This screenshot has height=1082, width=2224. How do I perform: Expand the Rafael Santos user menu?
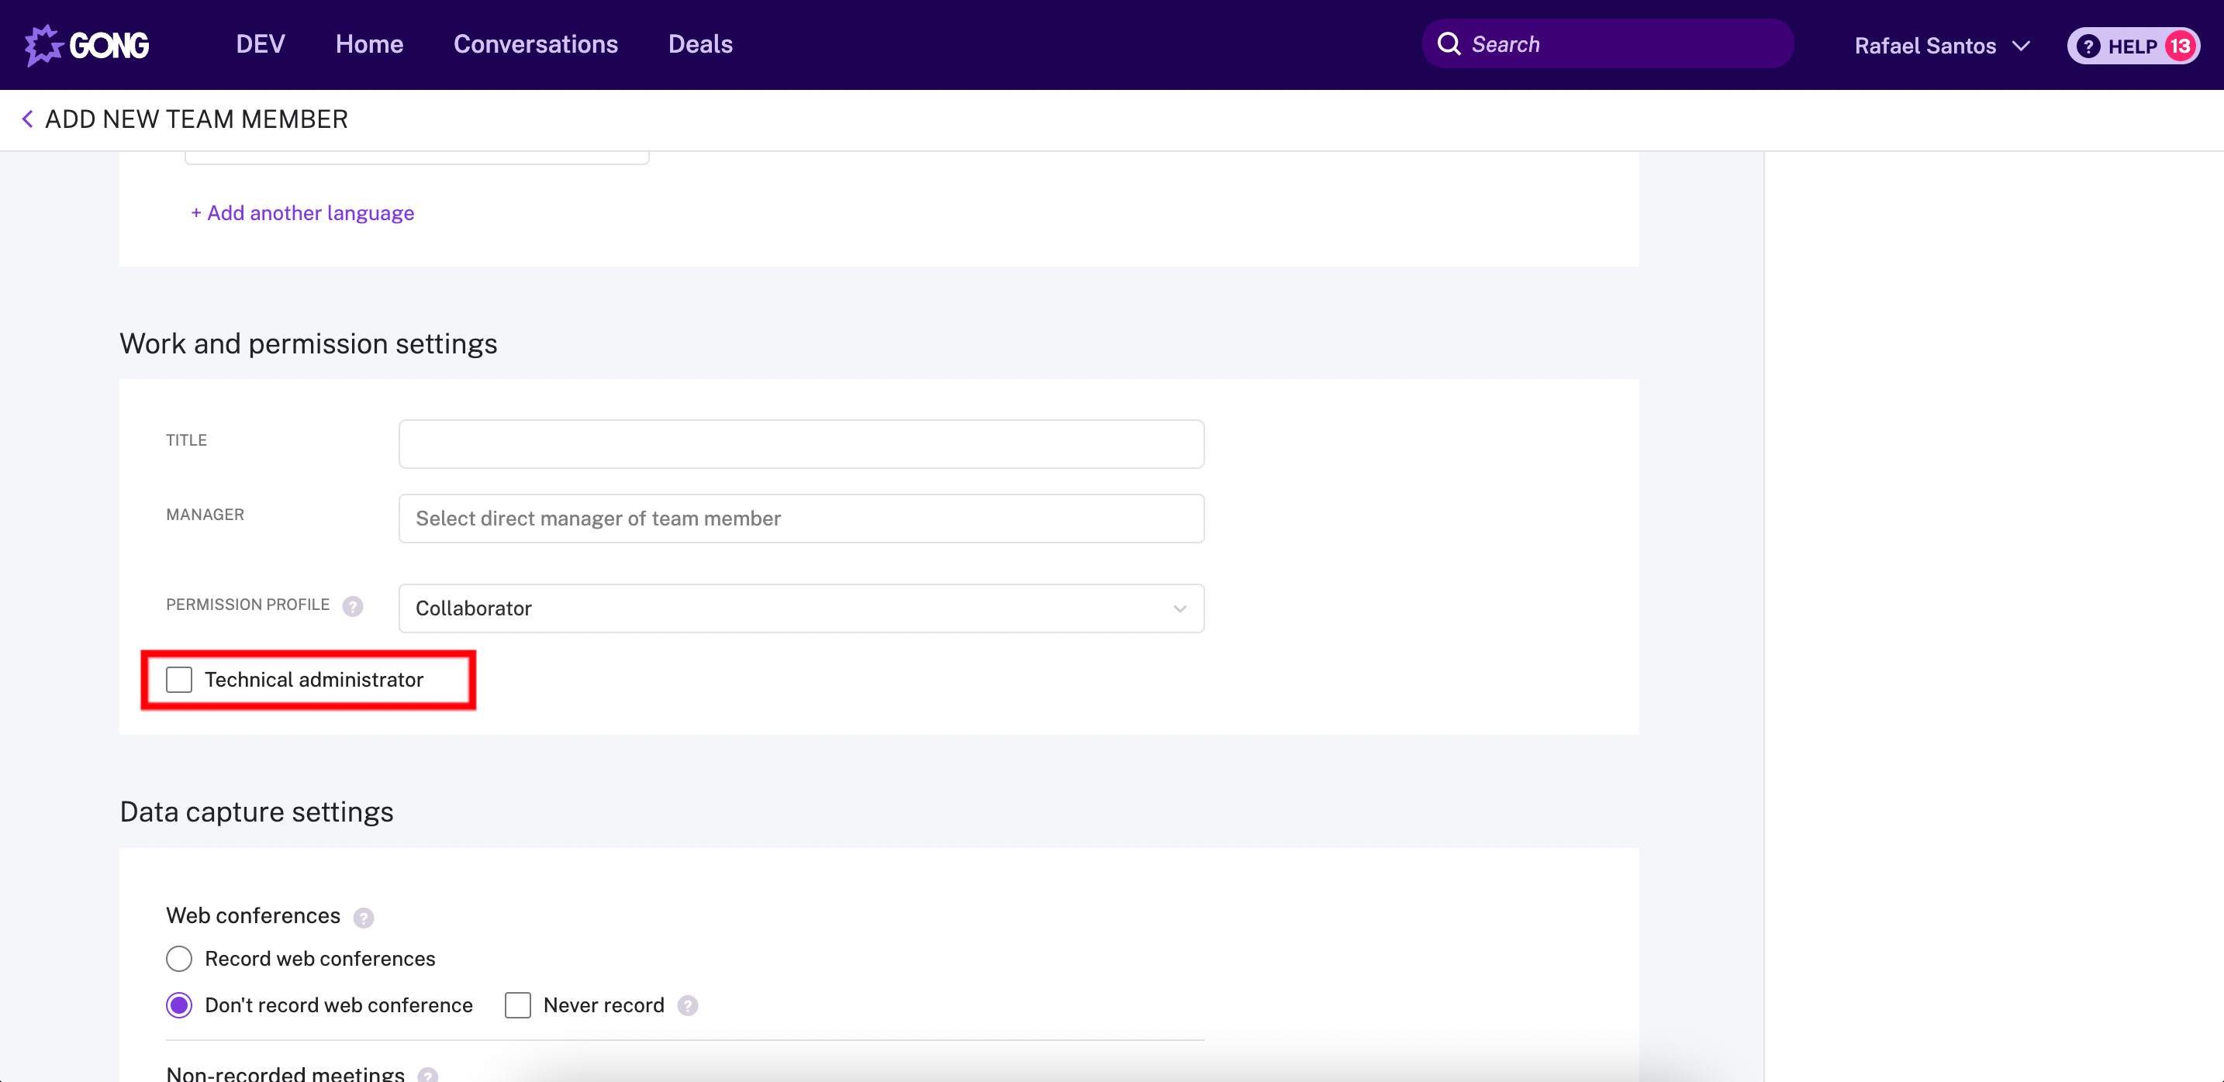tap(1941, 46)
